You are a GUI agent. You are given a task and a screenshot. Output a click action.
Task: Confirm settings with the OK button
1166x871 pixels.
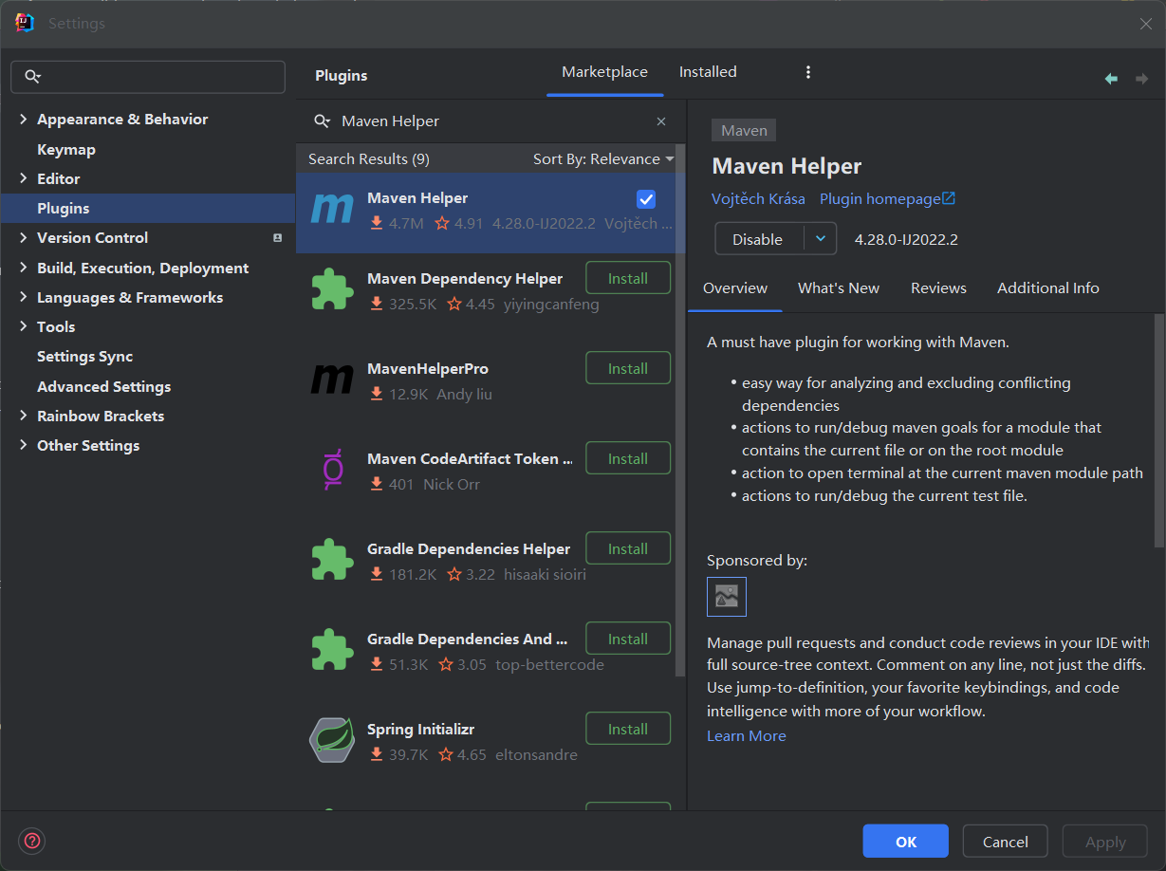906,842
